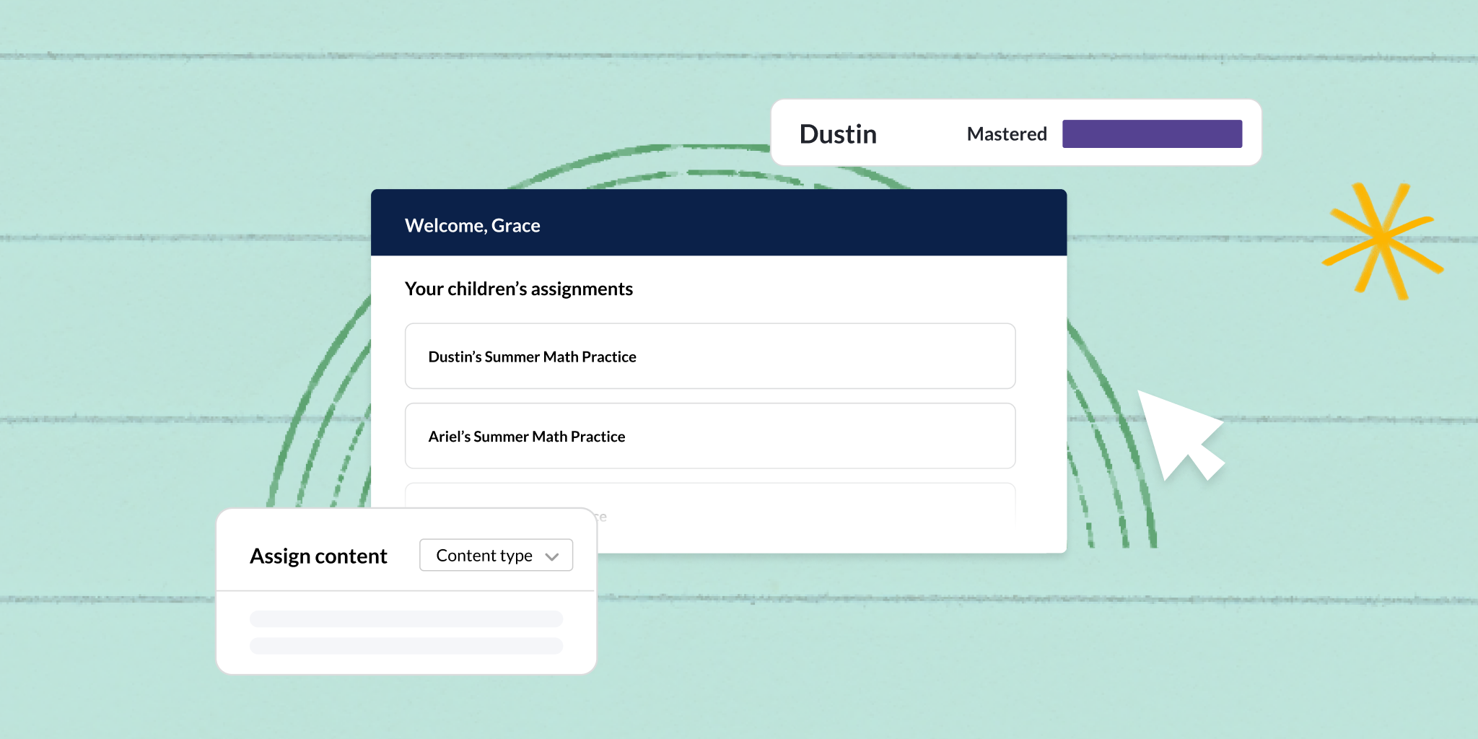Click the Assign content title
The height and width of the screenshot is (739, 1478).
pyautogui.click(x=318, y=556)
